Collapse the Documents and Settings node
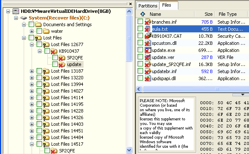Image resolution: width=249 pixels, height=154 pixels. (x=24, y=24)
